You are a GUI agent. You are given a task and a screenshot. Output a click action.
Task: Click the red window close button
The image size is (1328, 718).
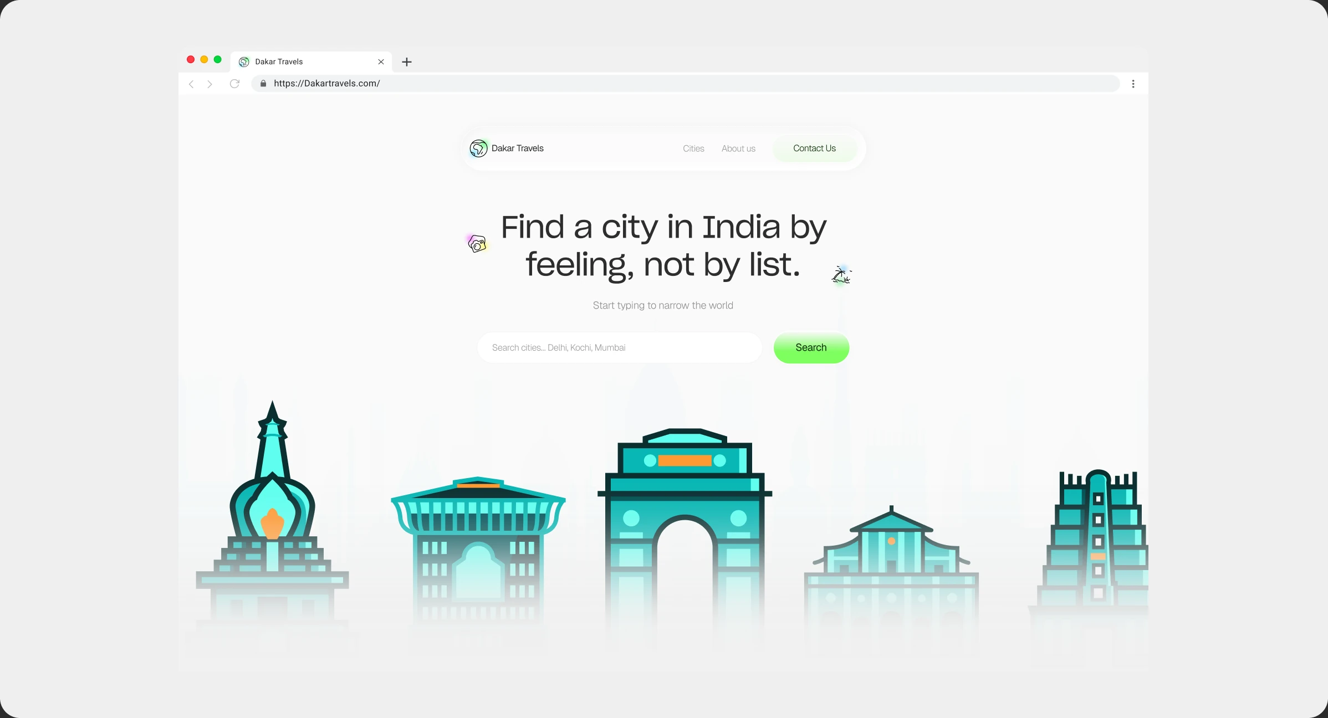click(x=191, y=59)
